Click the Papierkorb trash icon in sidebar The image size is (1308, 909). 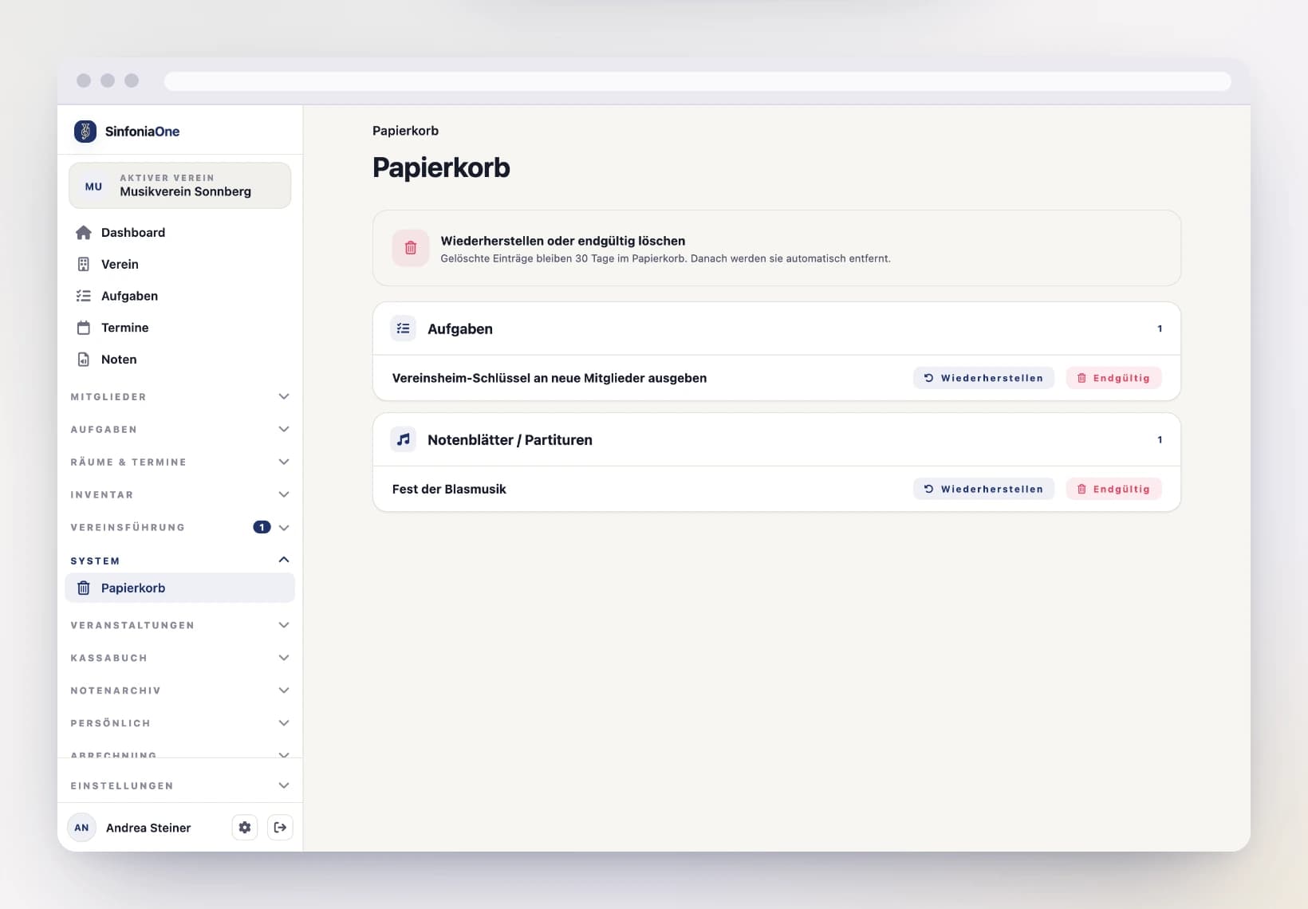coord(84,588)
